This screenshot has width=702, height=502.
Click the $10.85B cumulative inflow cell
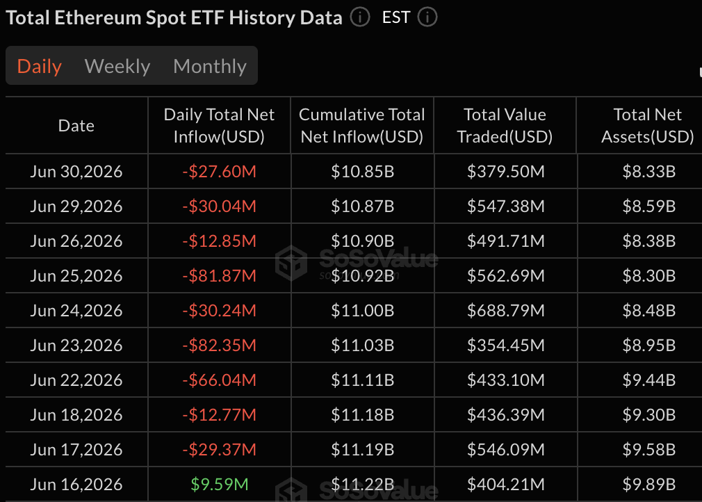363,172
